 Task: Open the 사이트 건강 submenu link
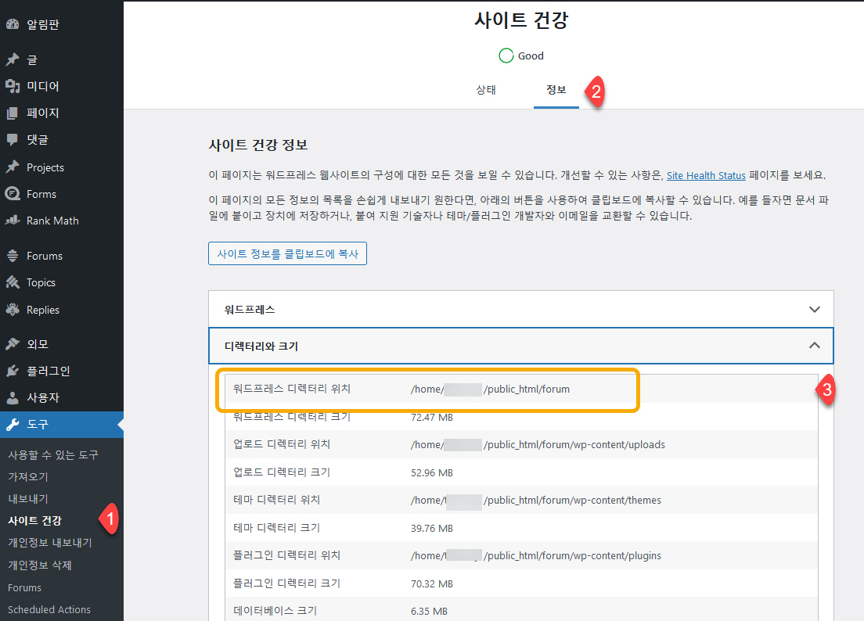[34, 520]
